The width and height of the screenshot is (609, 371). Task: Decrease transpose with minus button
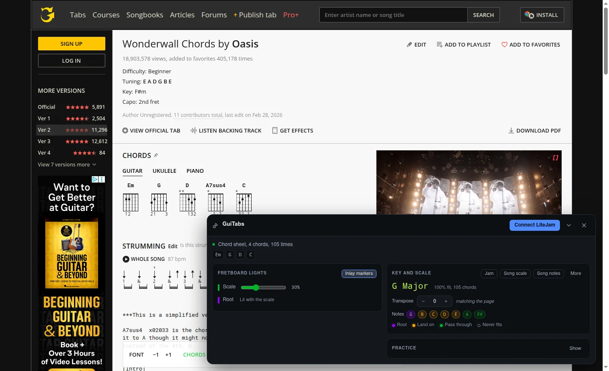(423, 301)
